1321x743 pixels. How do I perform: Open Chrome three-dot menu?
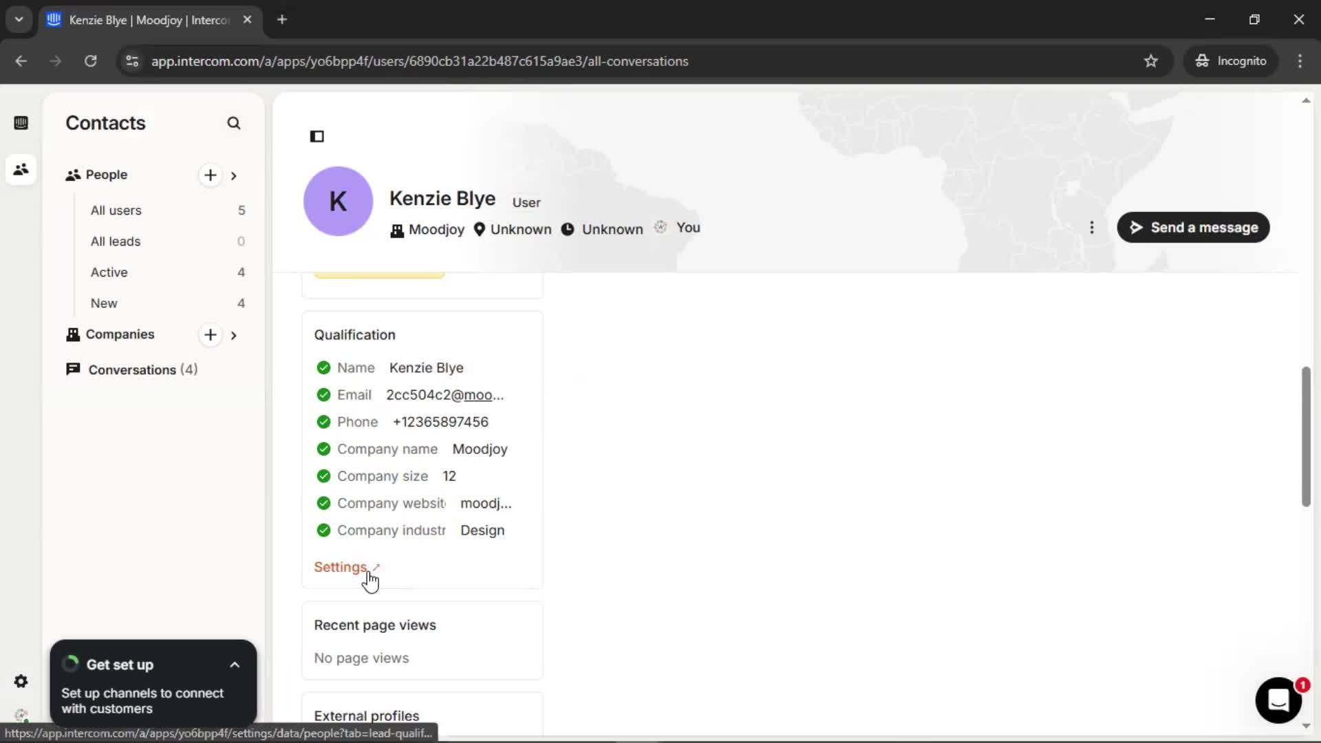click(1300, 61)
